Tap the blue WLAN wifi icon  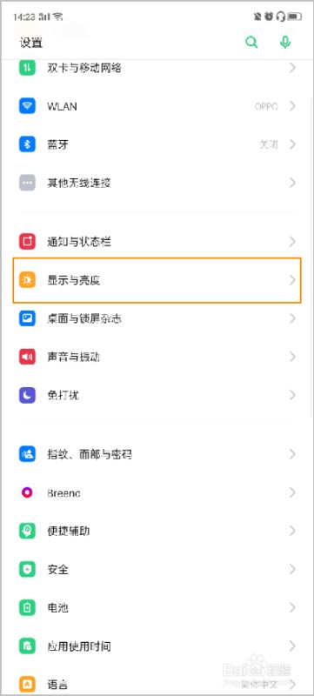click(x=27, y=106)
